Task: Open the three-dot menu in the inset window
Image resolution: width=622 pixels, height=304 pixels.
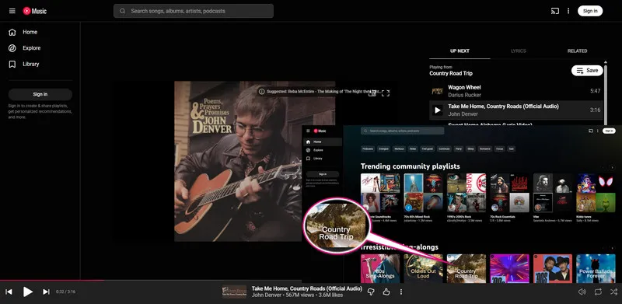Action: [598, 131]
